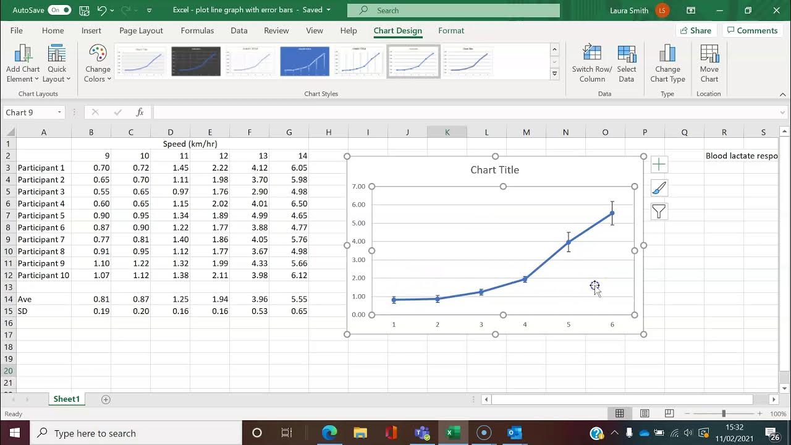The height and width of the screenshot is (445, 791).
Task: Open the Format ribbon tab
Action: [451, 30]
